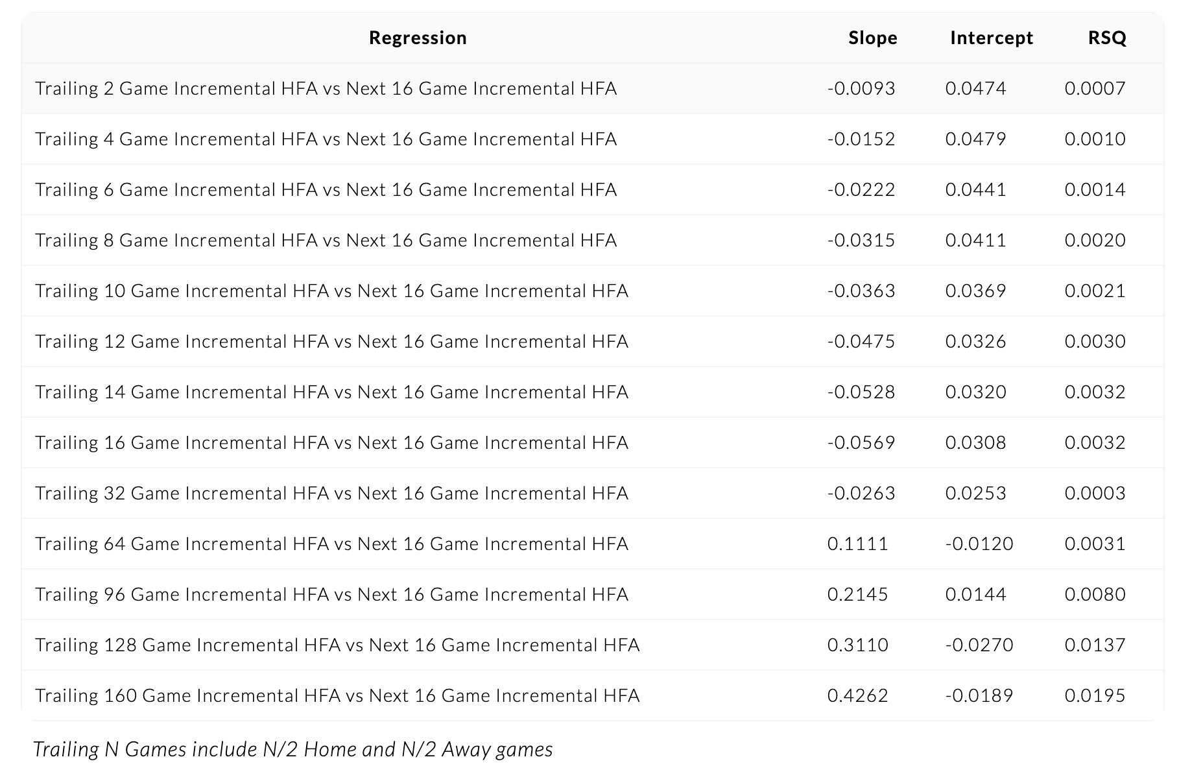
Task: Click the Trailing 6 Game regression text
Action: pyautogui.click(x=326, y=189)
